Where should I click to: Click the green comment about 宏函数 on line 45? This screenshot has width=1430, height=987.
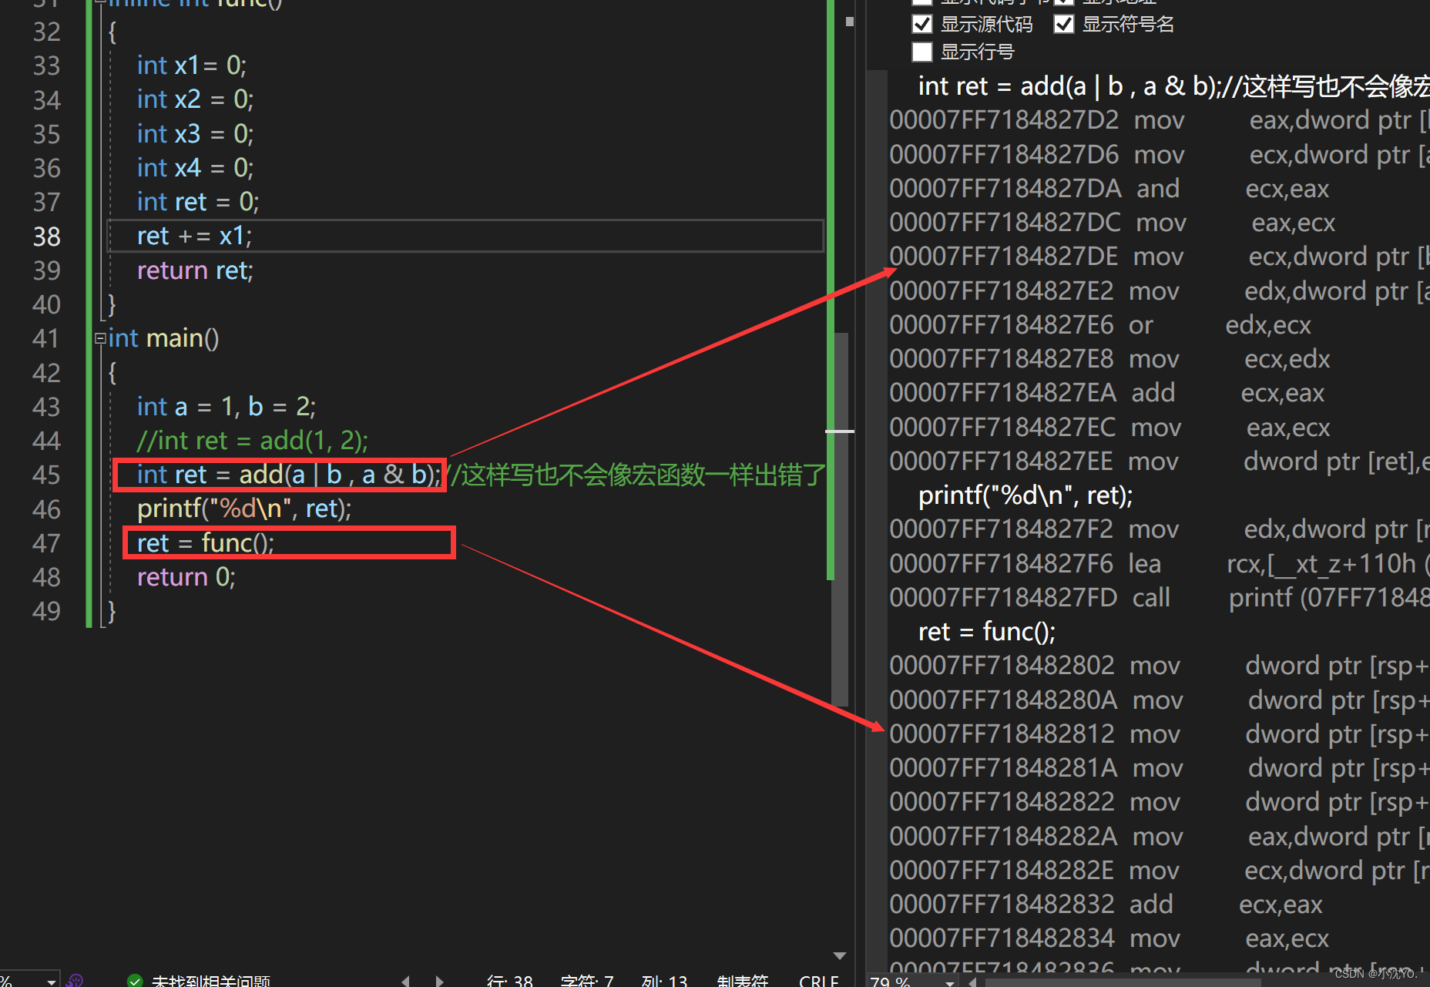(x=636, y=475)
